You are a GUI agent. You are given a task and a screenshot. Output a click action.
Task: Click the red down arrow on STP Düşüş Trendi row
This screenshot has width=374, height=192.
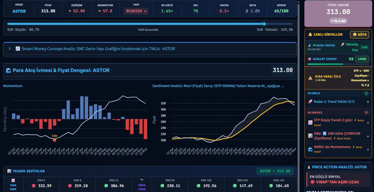pyautogui.click(x=368, y=122)
